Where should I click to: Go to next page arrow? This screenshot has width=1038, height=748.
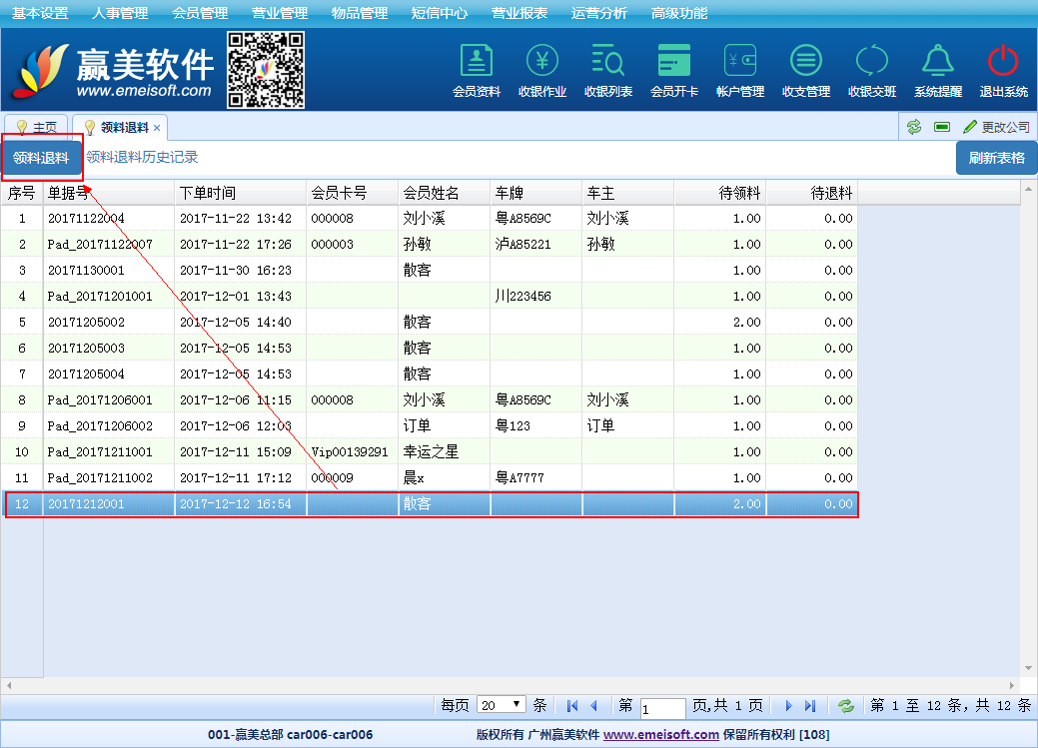coord(788,706)
